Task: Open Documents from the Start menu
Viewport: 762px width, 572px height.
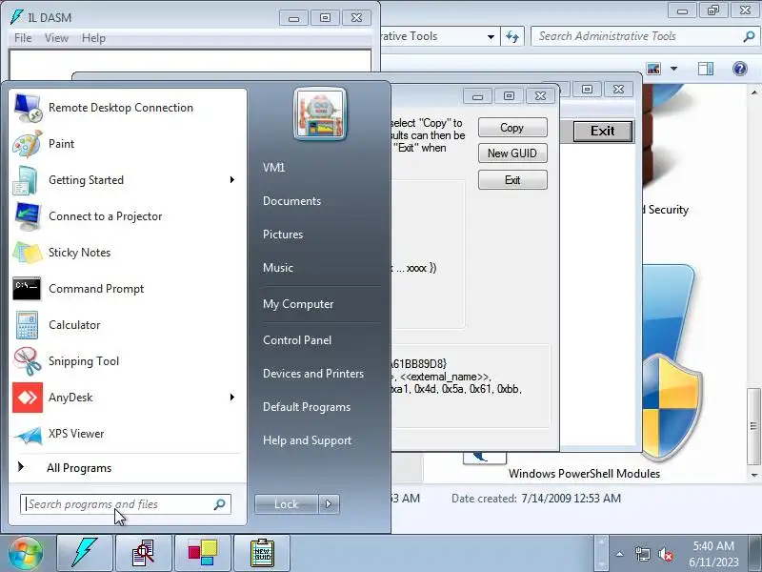Action: pyautogui.click(x=291, y=201)
